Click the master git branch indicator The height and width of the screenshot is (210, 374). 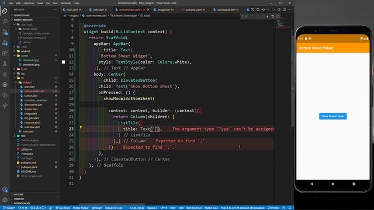click(x=9, y=208)
